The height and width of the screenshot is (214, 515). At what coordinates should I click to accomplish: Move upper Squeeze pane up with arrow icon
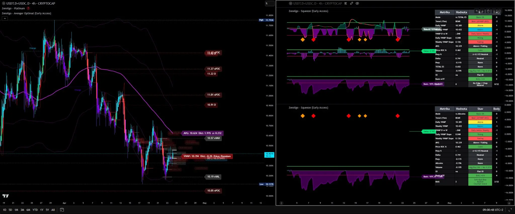[x=477, y=11]
